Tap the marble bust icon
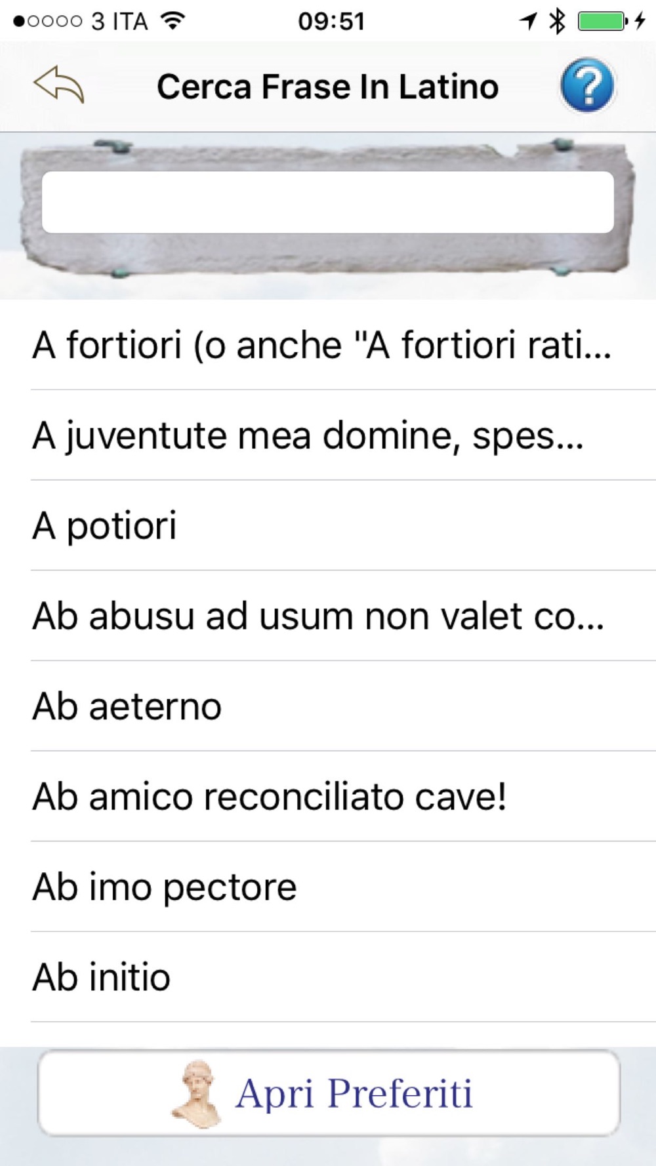This screenshot has height=1166, width=656. [196, 1093]
